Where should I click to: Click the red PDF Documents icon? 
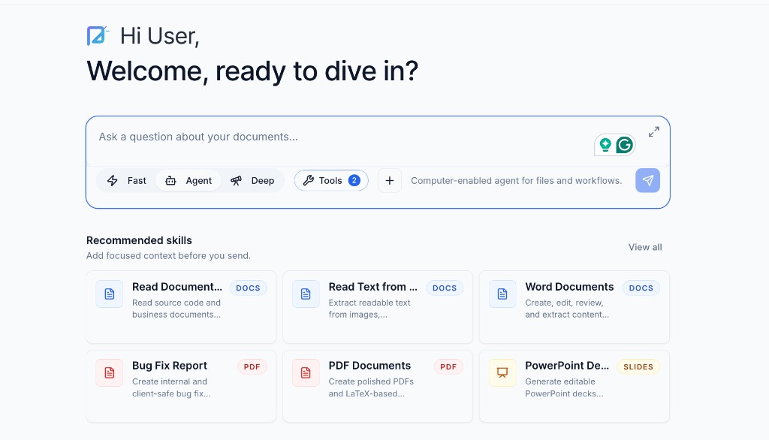[306, 372]
